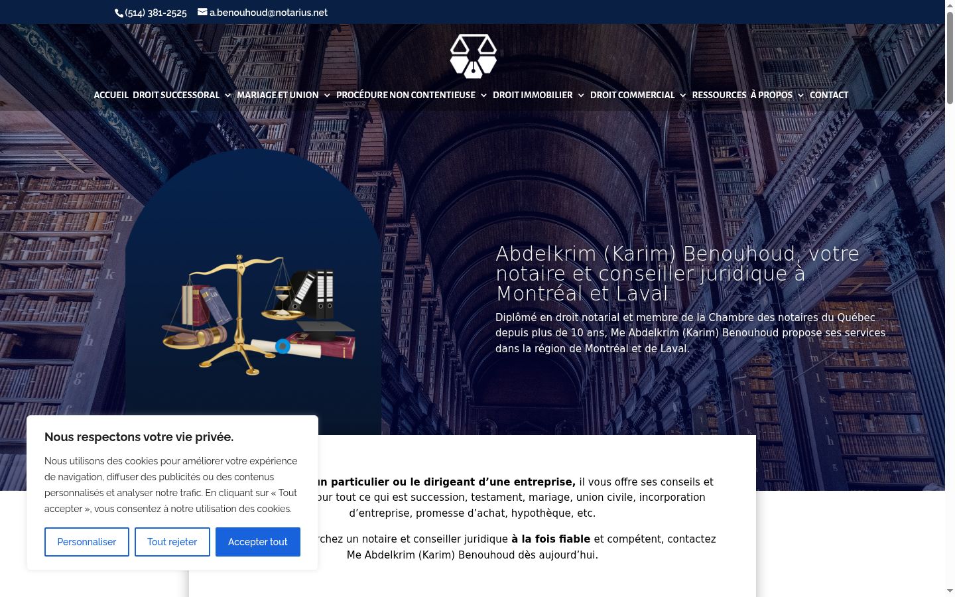
Task: Click the scrollbar up arrow
Action: (950, 5)
